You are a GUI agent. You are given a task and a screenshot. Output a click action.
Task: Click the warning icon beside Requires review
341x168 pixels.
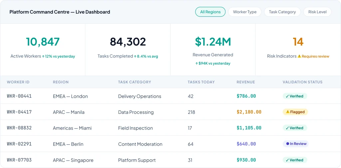click(299, 56)
